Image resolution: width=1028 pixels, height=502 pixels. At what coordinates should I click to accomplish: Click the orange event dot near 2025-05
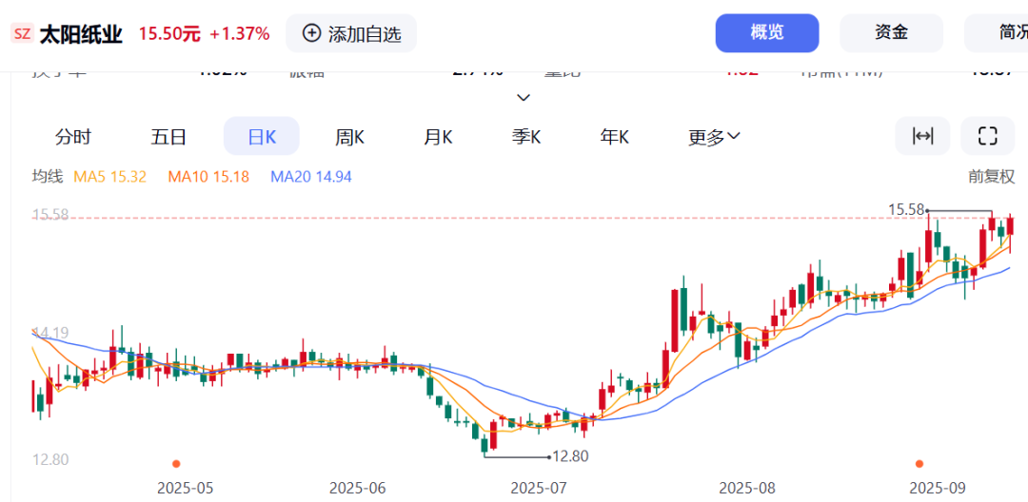point(176,464)
